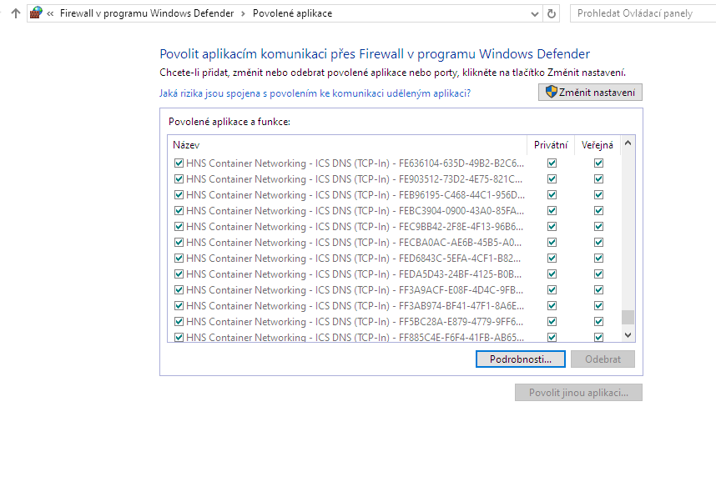Select the row text ending FE636104-635D-49B2-B2C6...

(x=355, y=163)
